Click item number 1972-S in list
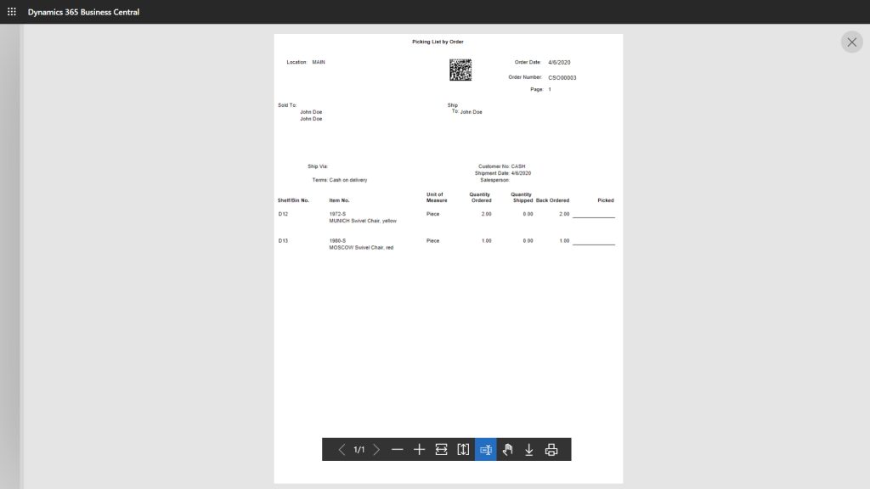Viewport: 870px width, 489px height. coord(337,214)
